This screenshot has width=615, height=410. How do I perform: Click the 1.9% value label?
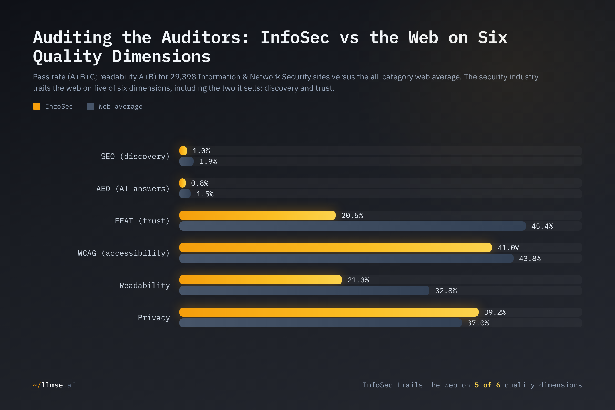click(x=208, y=162)
